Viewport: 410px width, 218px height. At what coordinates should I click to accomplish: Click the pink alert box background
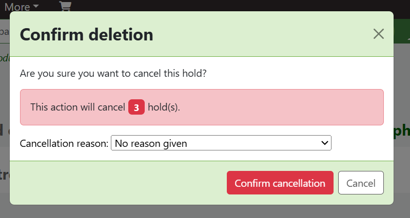point(282,107)
